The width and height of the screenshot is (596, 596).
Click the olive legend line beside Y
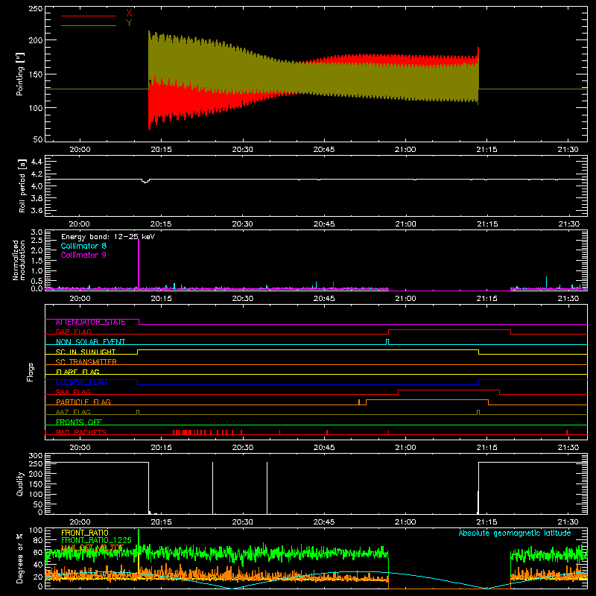pos(89,25)
